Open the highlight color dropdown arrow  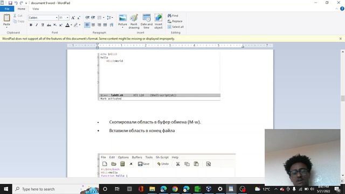[80, 25]
